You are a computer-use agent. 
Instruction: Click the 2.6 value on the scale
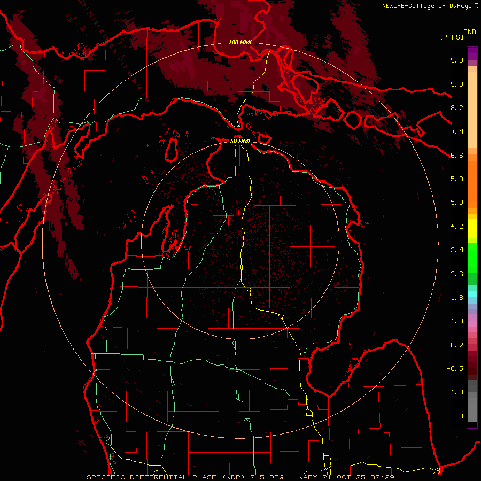[x=457, y=274]
